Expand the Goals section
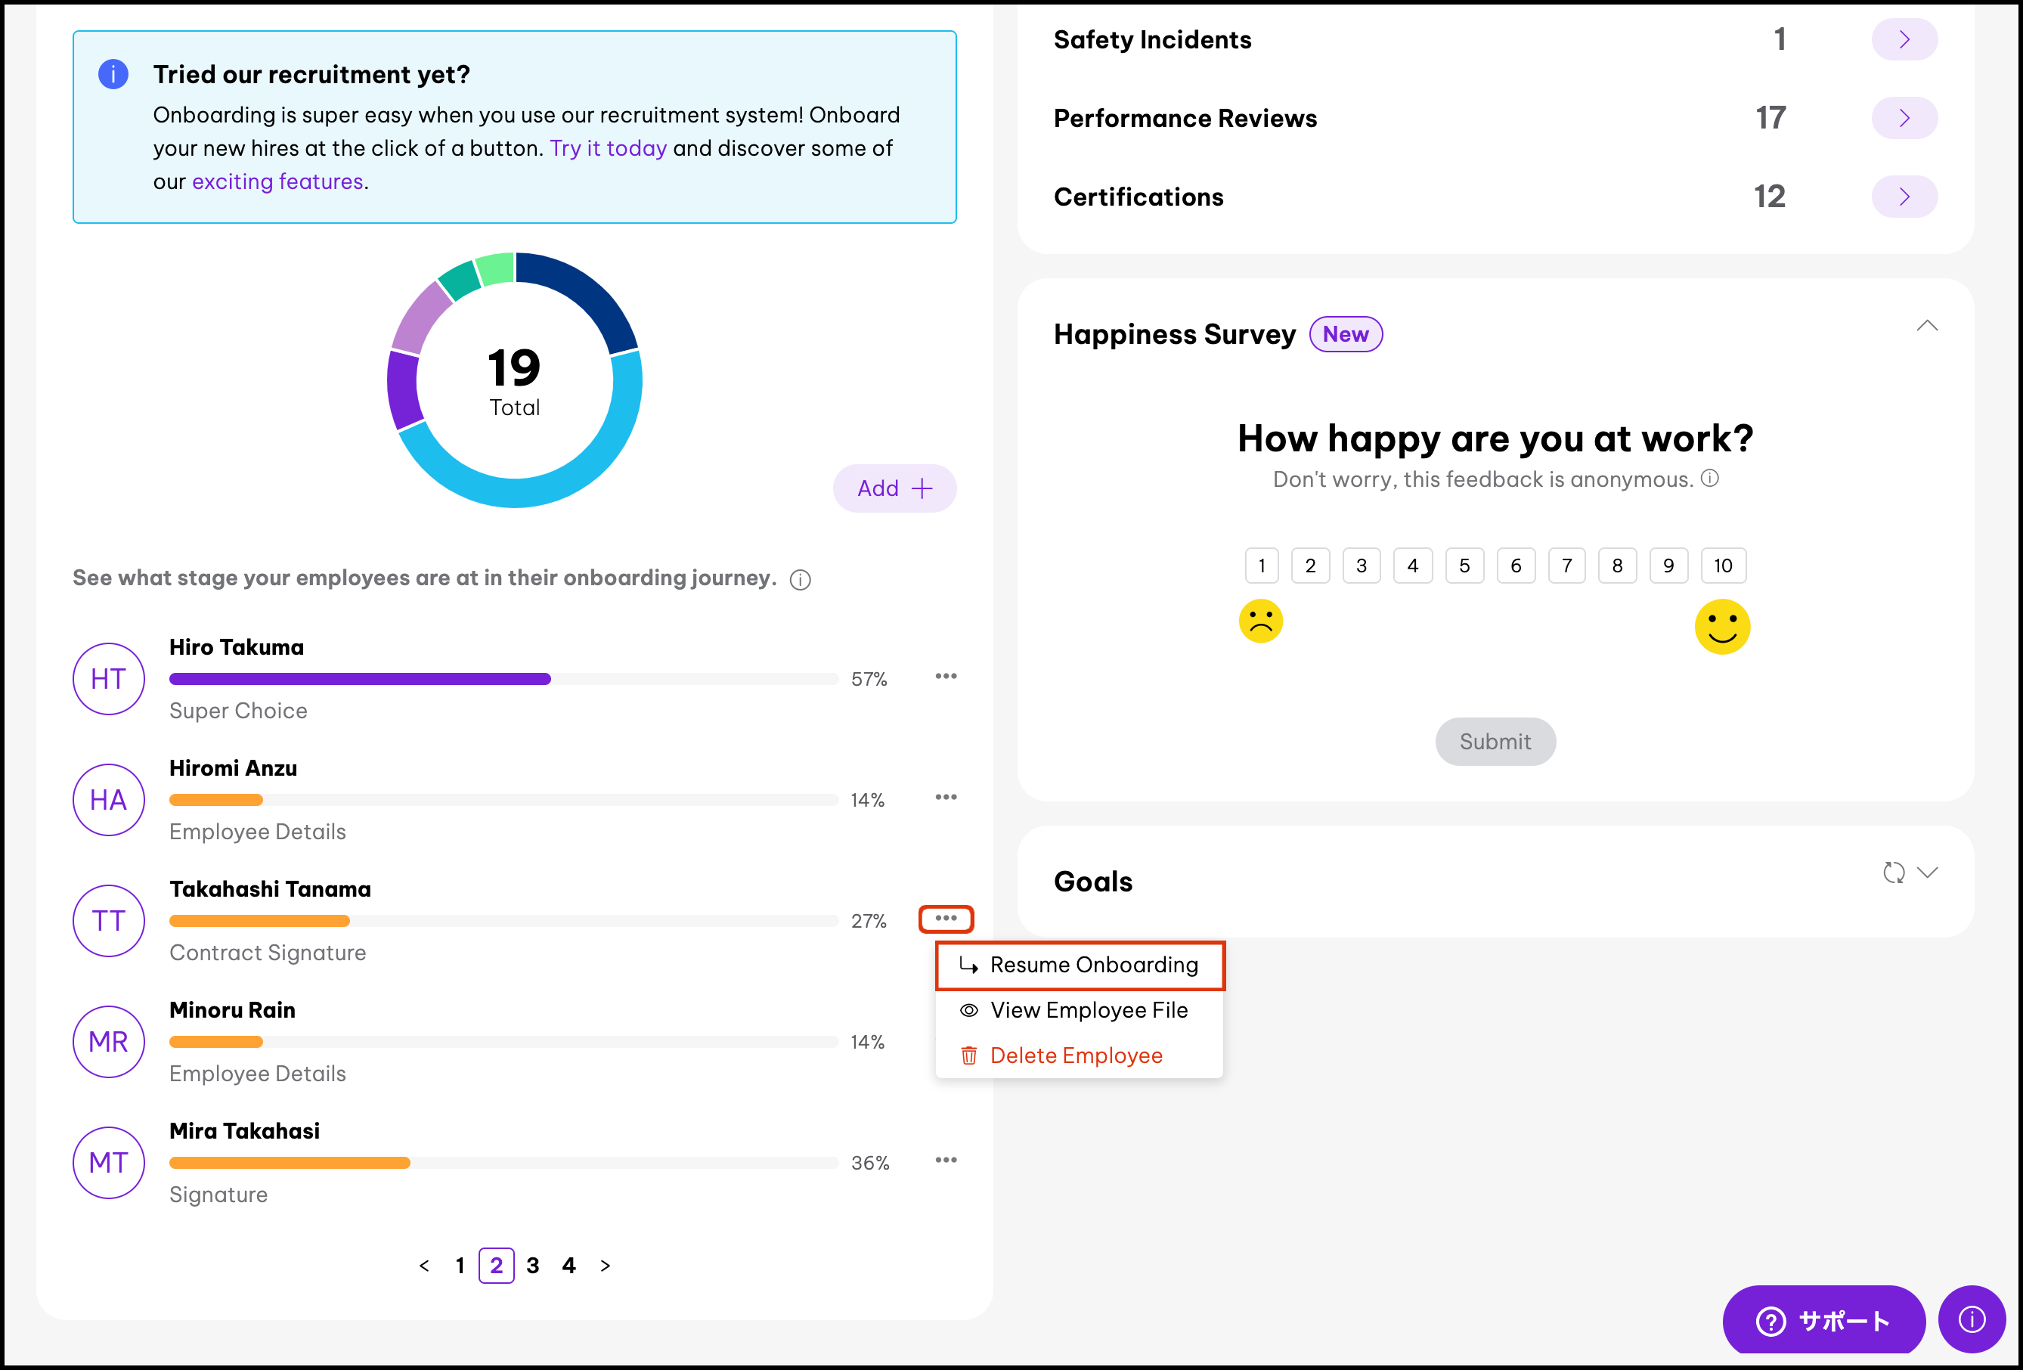 tap(1927, 873)
